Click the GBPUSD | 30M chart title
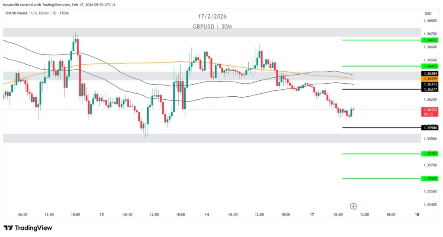The width and height of the screenshot is (443, 237). [212, 26]
